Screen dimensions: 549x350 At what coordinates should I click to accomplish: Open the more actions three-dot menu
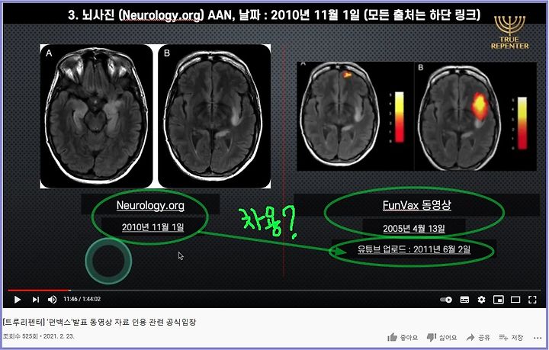538,338
